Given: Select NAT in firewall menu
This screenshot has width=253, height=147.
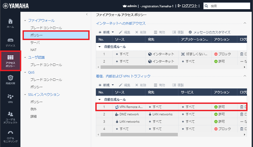Looking at the screenshot, I should [x=33, y=50].
